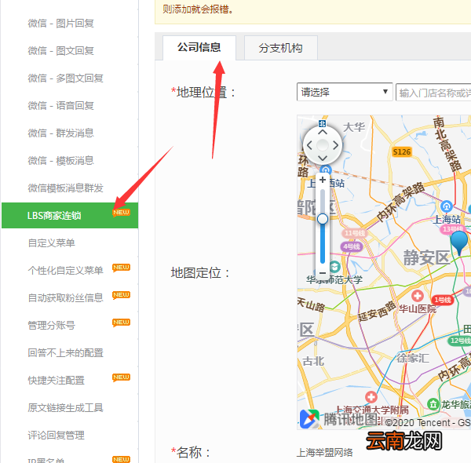
Task: Click the S126 road badge on map
Action: pos(402,152)
